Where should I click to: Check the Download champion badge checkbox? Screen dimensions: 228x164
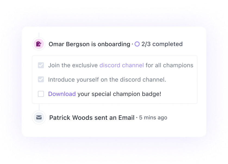tap(41, 94)
